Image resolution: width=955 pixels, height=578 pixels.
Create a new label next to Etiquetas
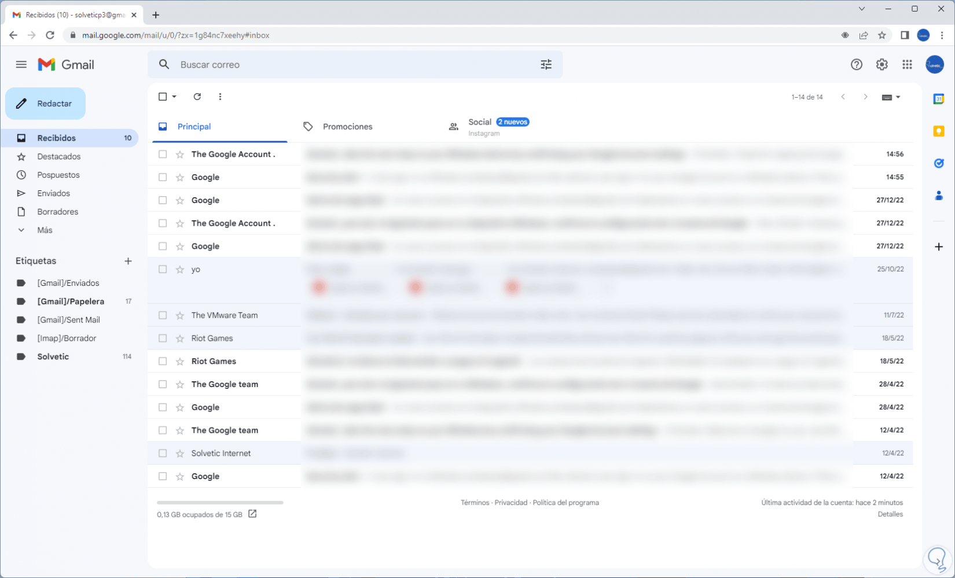coord(128,261)
